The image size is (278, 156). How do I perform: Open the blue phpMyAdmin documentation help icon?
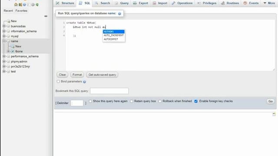tap(24, 5)
